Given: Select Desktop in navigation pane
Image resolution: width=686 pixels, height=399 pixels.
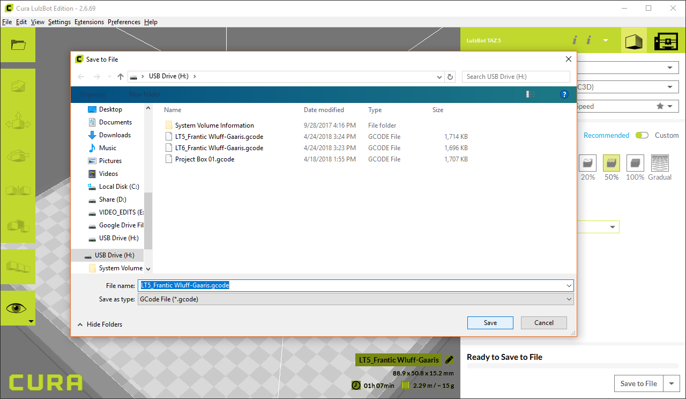Looking at the screenshot, I should pyautogui.click(x=110, y=109).
